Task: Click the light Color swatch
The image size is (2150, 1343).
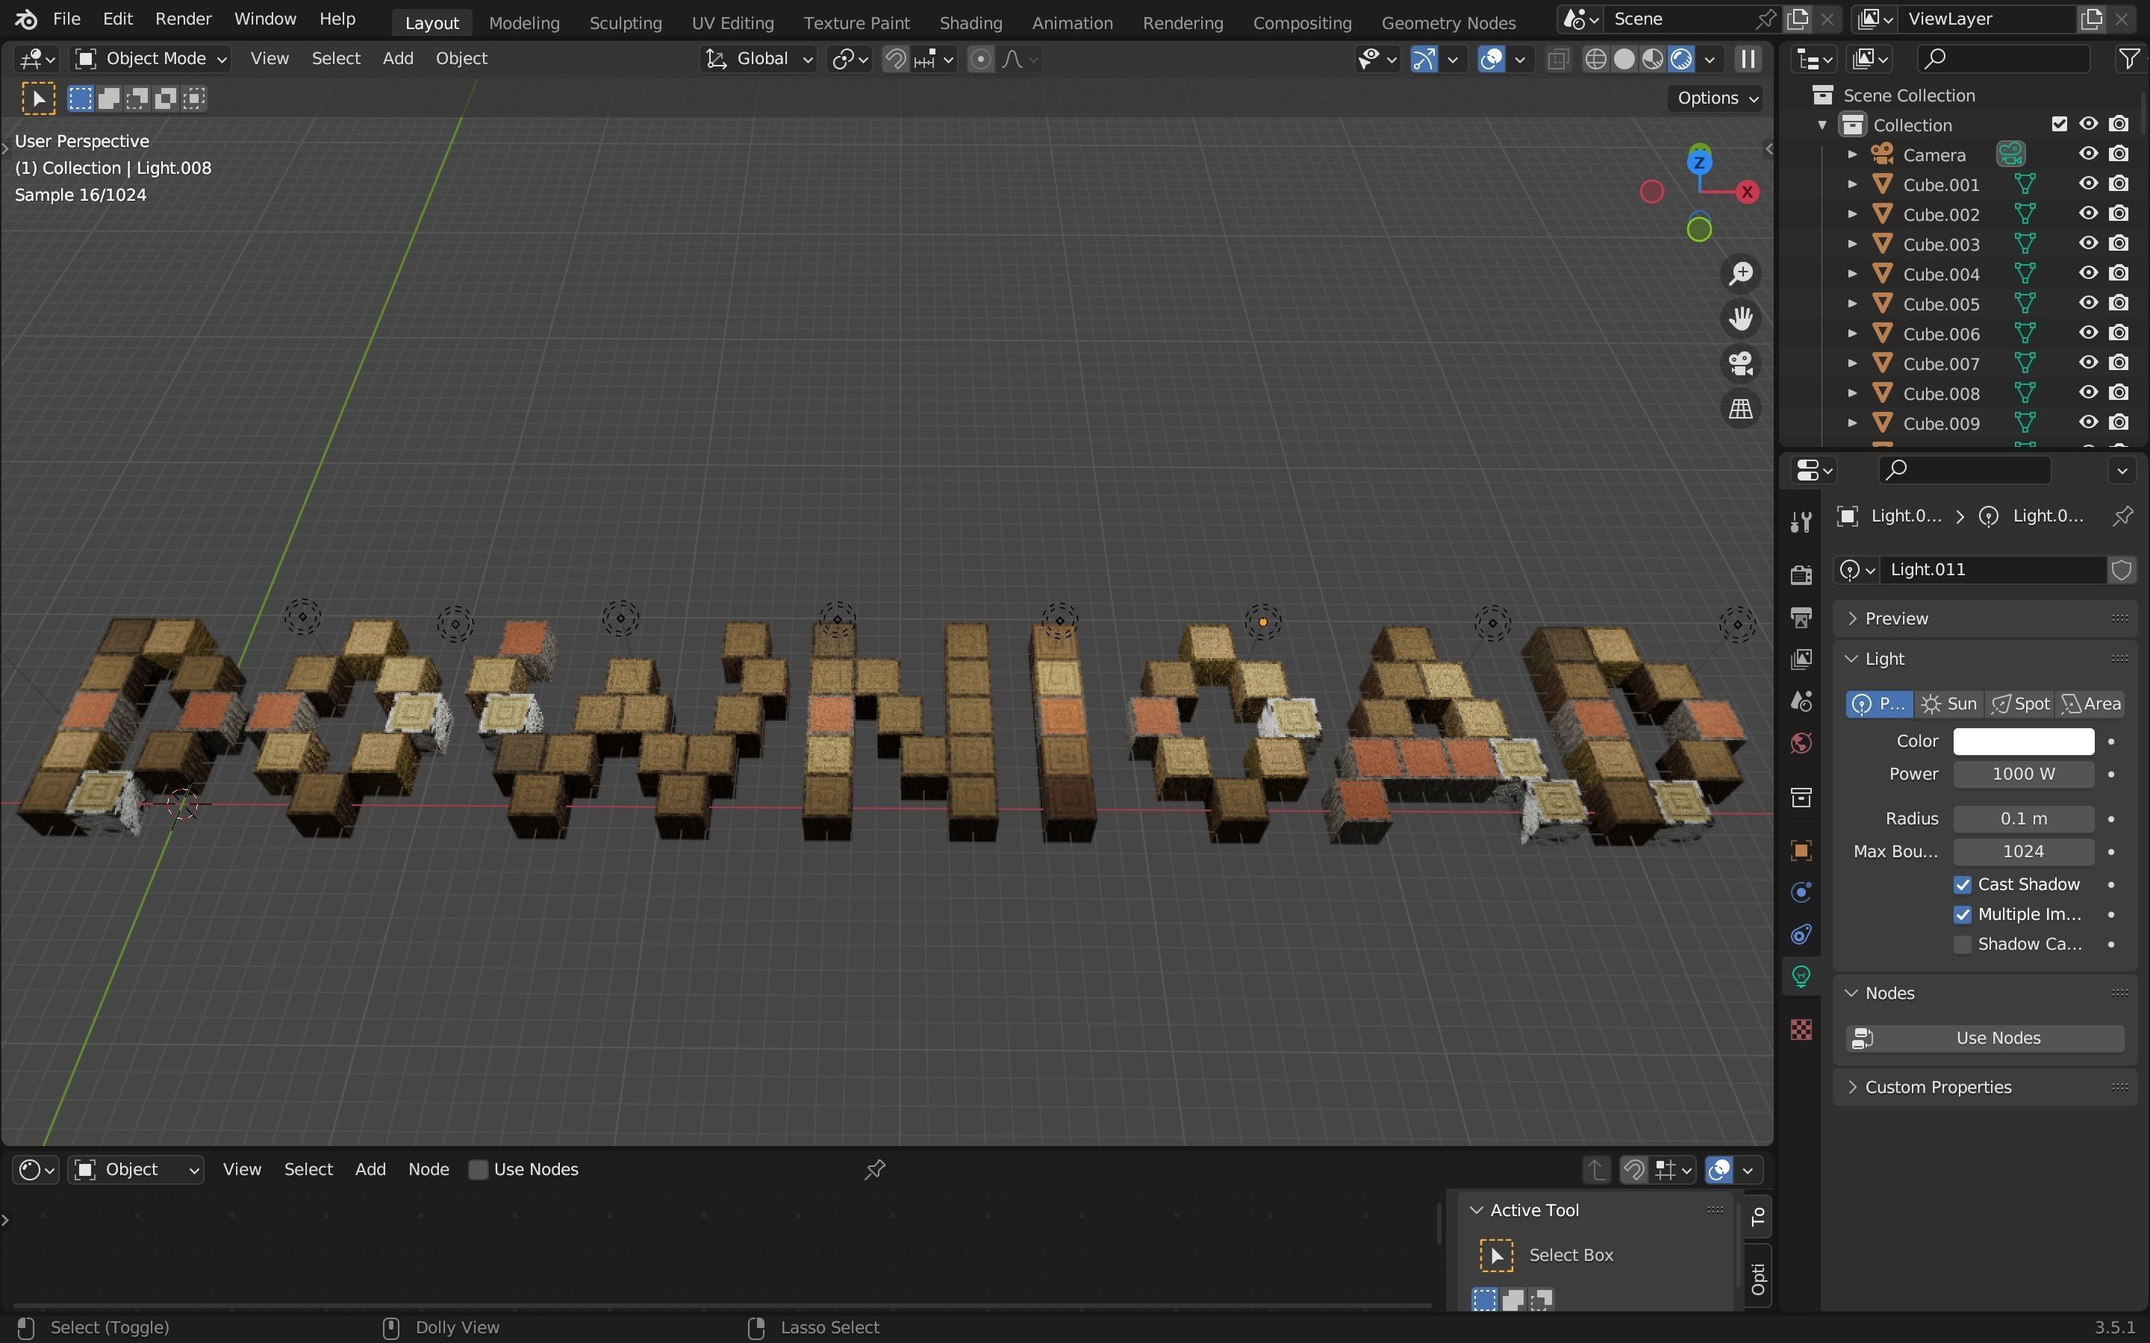Action: [x=2023, y=742]
